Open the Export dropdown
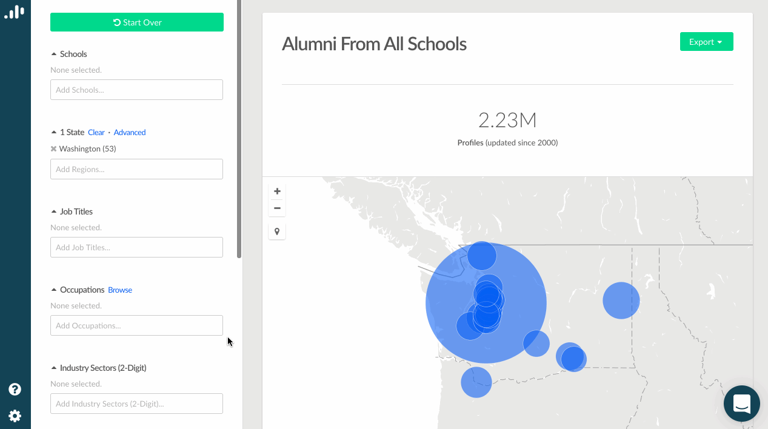The image size is (768, 429). coord(706,42)
